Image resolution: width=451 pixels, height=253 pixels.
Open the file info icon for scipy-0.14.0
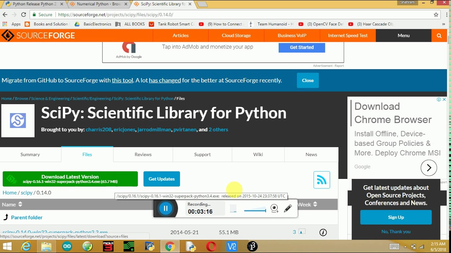323,232
